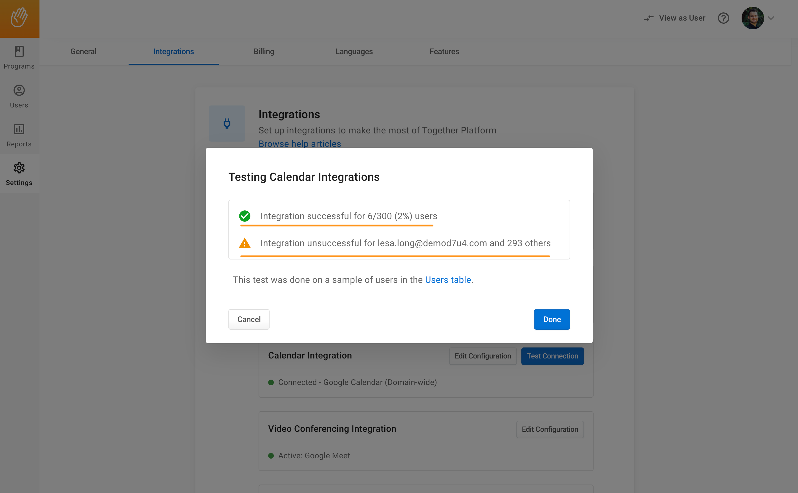798x493 pixels.
Task: Switch to the Billing tab
Action: (264, 51)
